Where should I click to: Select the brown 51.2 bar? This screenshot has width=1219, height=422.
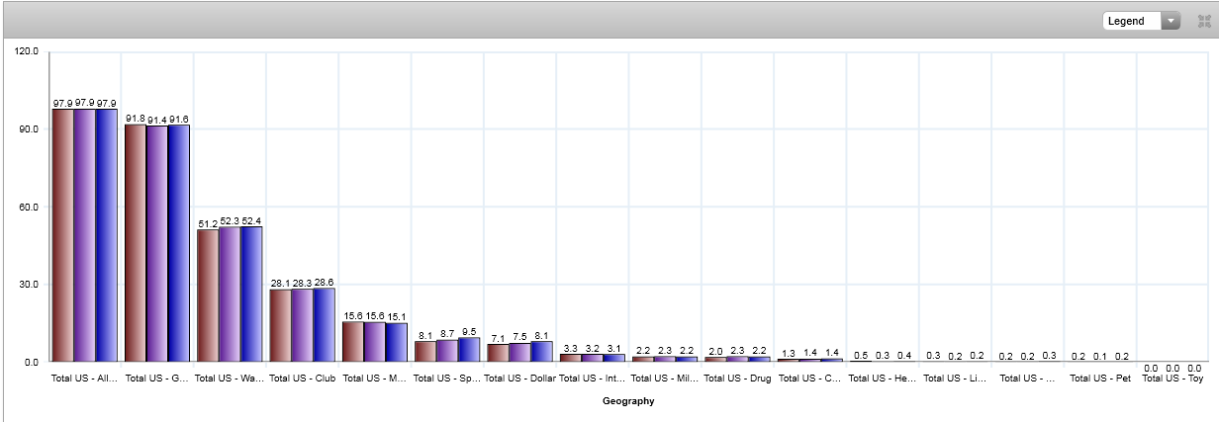(208, 295)
